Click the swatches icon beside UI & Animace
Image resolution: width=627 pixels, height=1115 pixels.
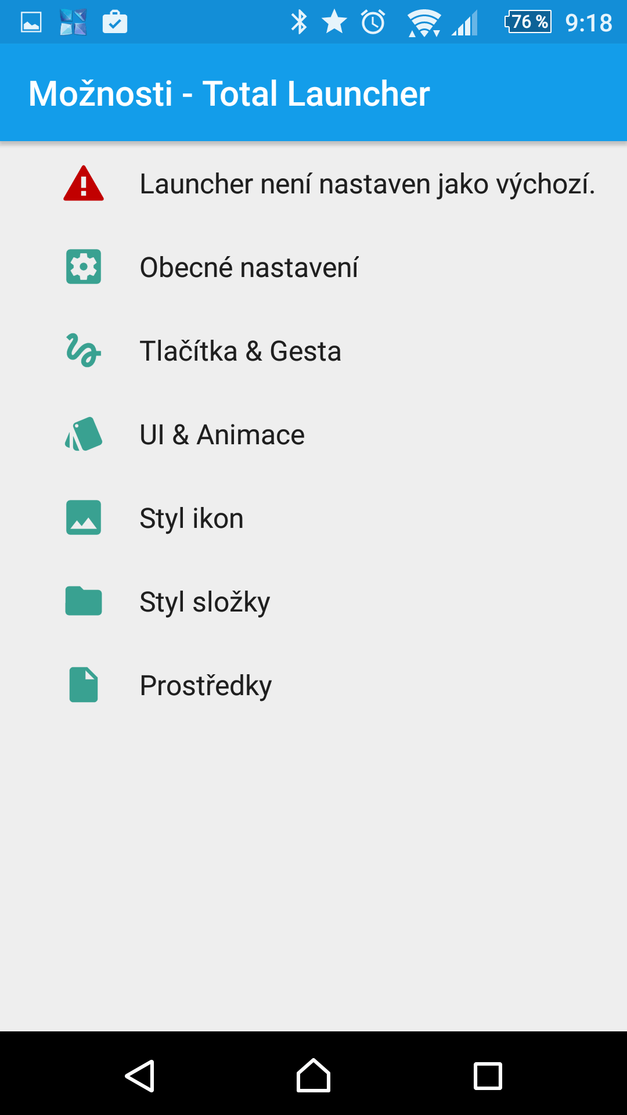84,434
